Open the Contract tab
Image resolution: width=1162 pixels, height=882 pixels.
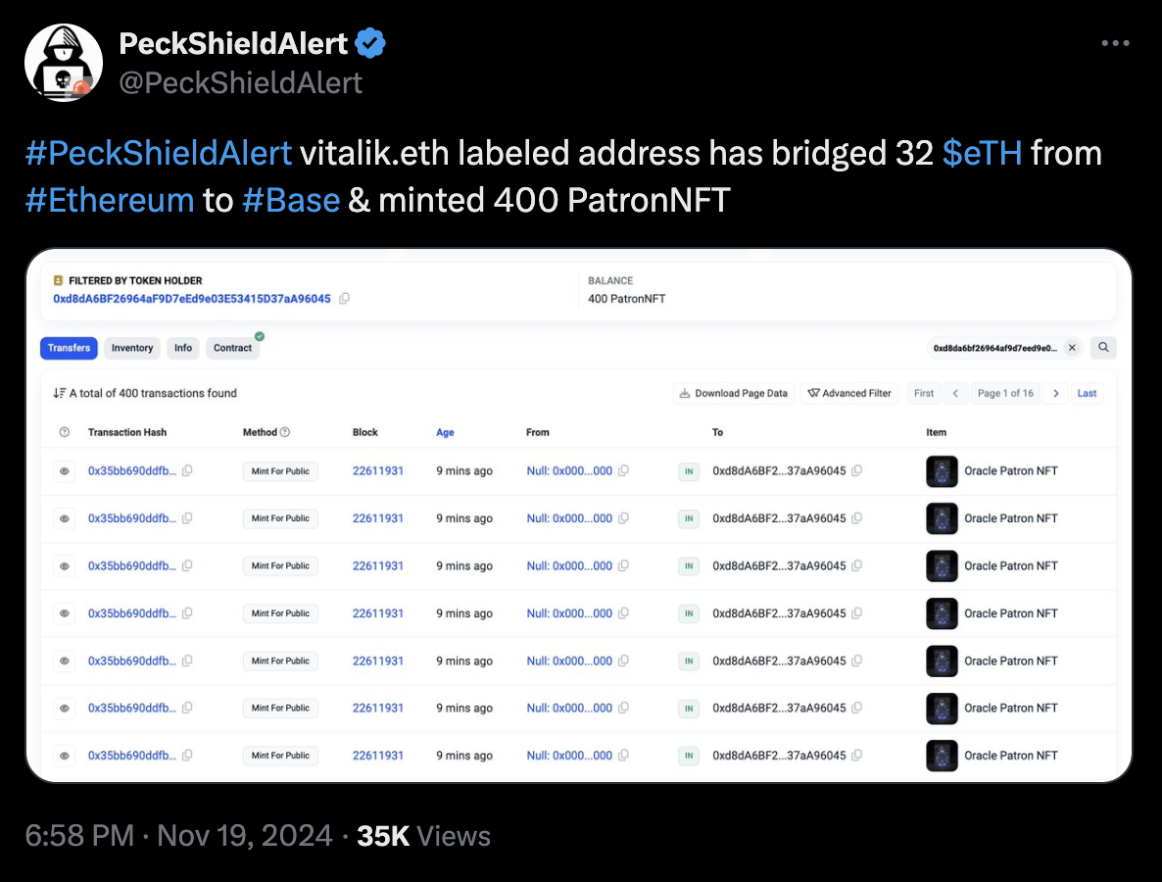(x=232, y=348)
